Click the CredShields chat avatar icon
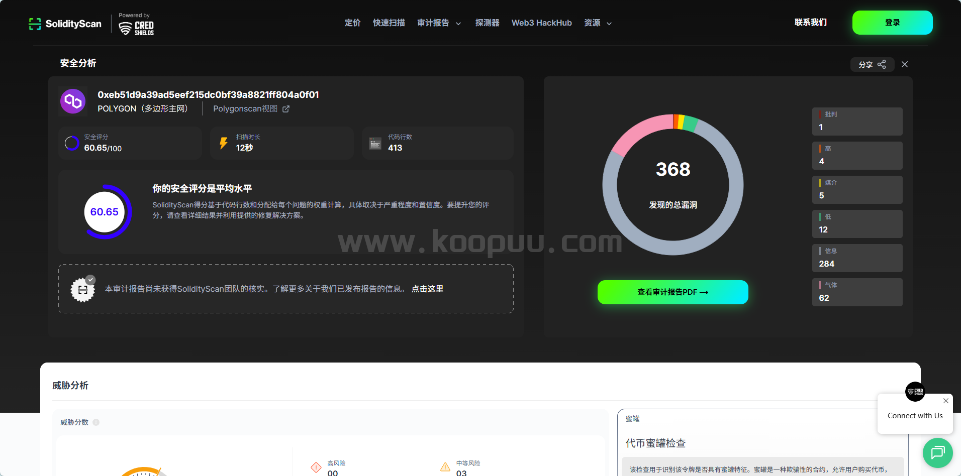Image resolution: width=961 pixels, height=476 pixels. [x=915, y=392]
